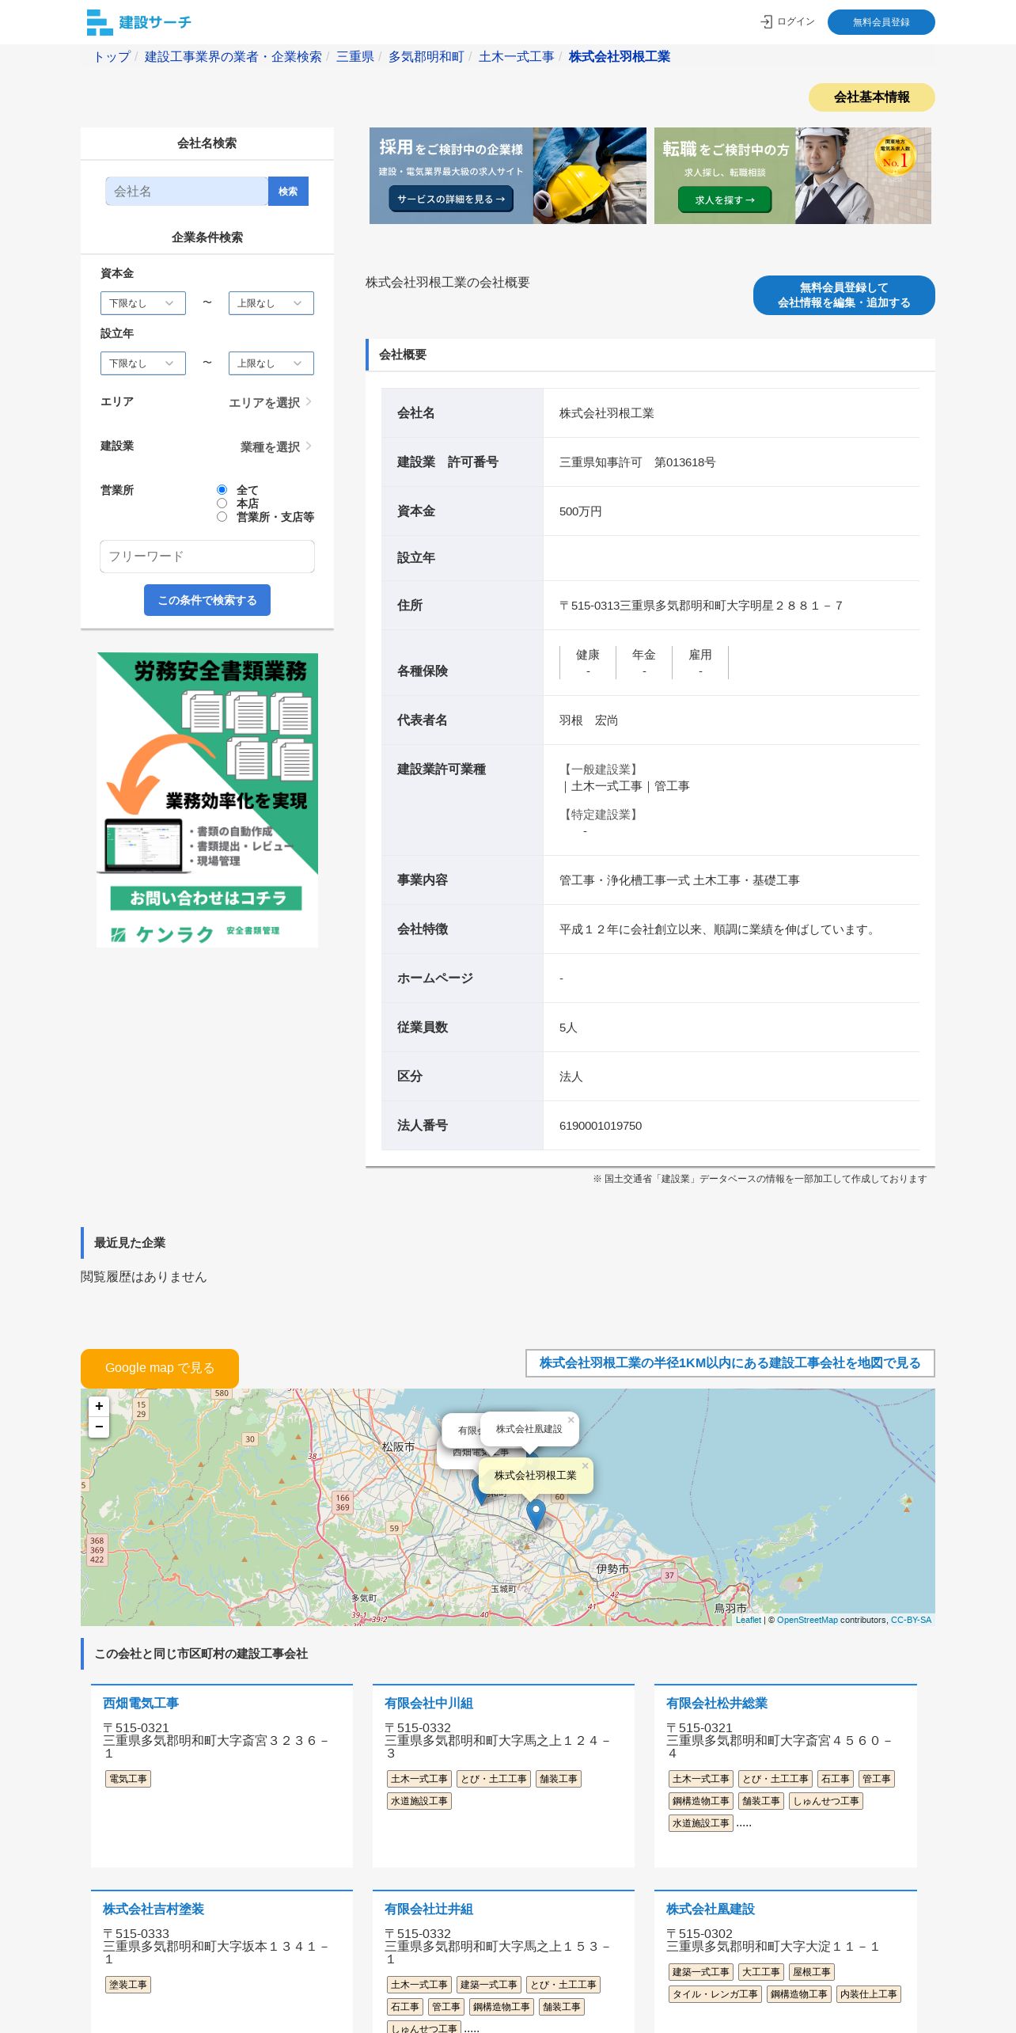
Task: Click the 塗装工事 tag under 吉村塗装
Action: click(128, 1985)
